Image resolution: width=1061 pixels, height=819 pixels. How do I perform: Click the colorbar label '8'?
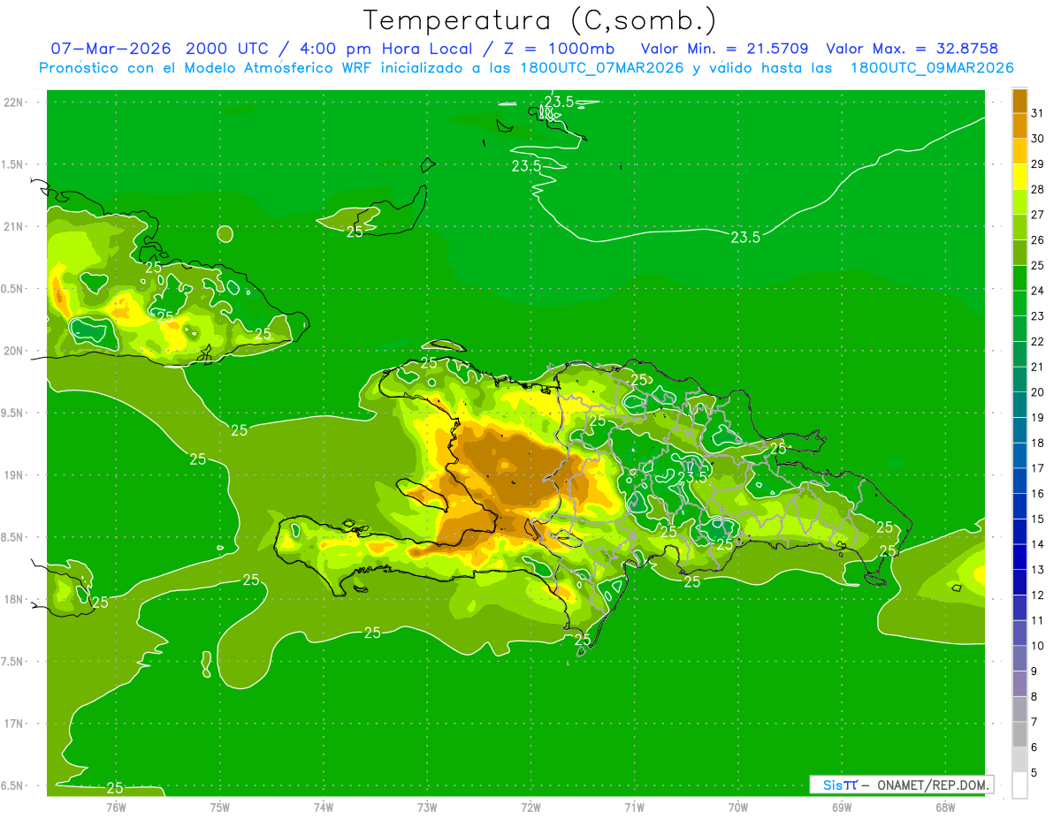(1034, 696)
